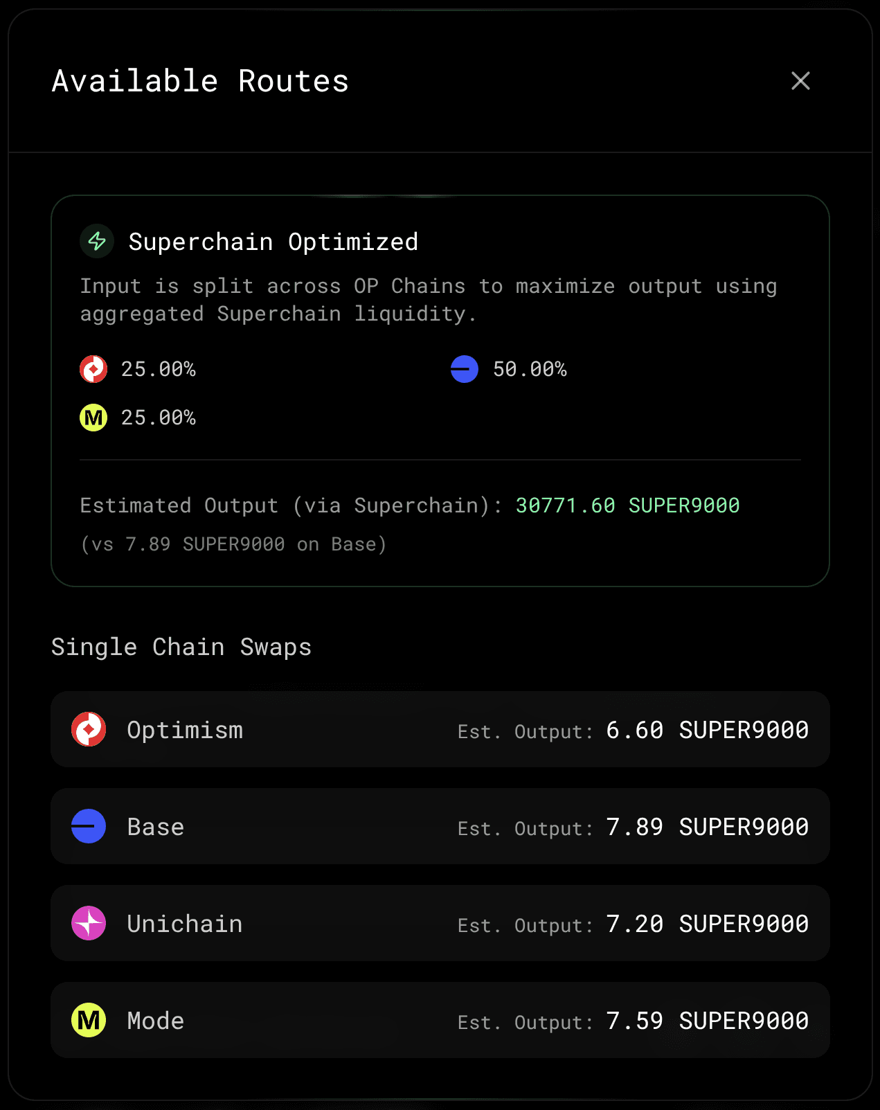Click the Optimism icon in Single Chain Swaps
Image resolution: width=880 pixels, height=1110 pixels.
89,729
